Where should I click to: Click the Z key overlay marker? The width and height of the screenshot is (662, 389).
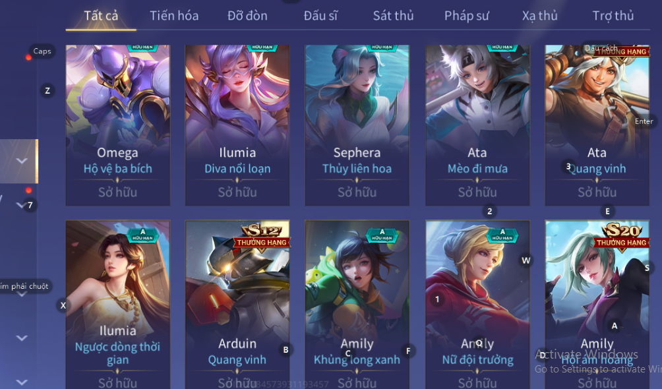[x=47, y=90]
